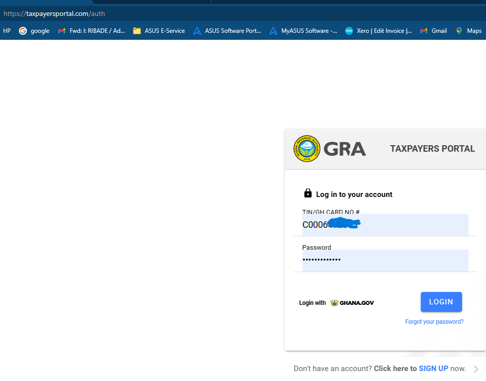Screen dimensions: 486x381
Task: Click the Ghana.gov coat of arms logo
Action: (334, 302)
